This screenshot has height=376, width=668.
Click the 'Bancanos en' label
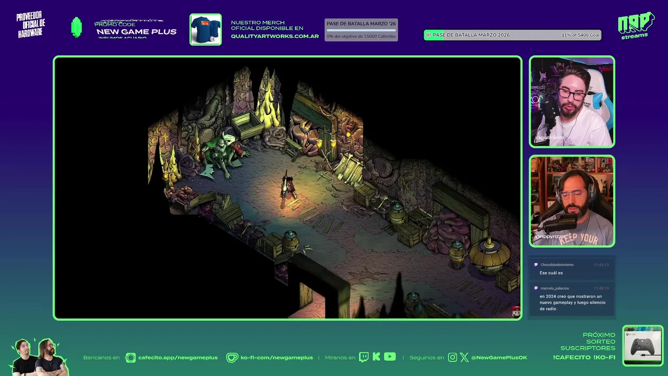(x=101, y=358)
